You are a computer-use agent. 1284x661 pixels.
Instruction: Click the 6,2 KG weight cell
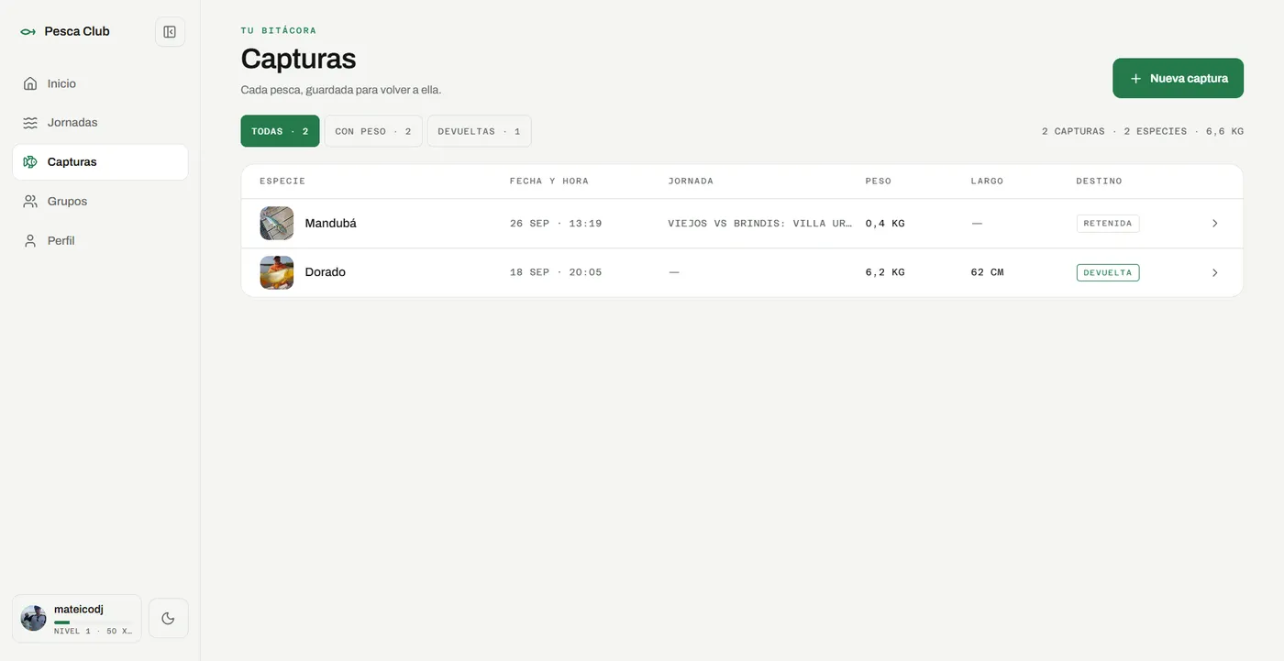[885, 272]
